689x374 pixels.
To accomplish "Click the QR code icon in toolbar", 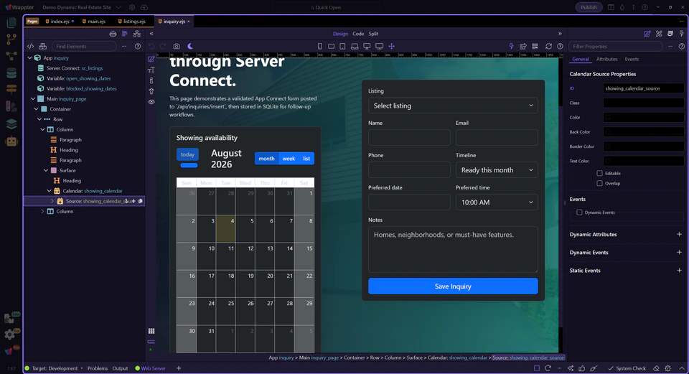I will pyautogui.click(x=535, y=46).
